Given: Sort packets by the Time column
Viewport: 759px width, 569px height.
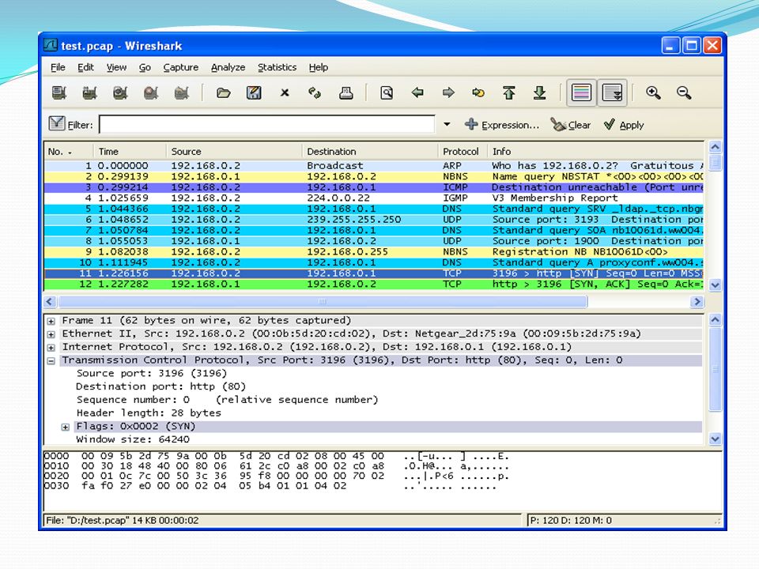Looking at the screenshot, I should pyautogui.click(x=130, y=152).
